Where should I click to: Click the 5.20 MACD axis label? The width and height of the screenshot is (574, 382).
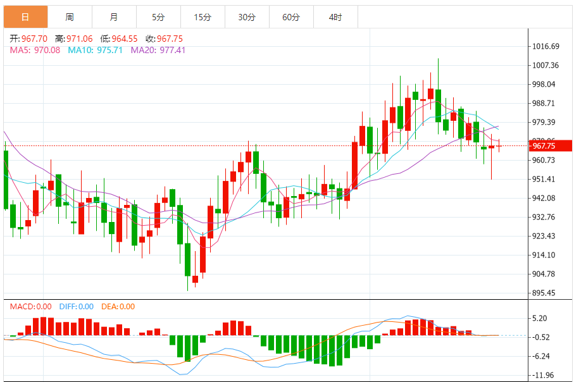(540, 318)
